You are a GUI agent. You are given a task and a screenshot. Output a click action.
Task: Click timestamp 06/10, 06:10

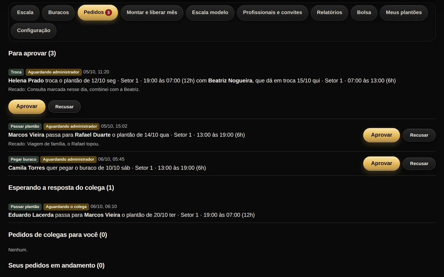[104, 207]
